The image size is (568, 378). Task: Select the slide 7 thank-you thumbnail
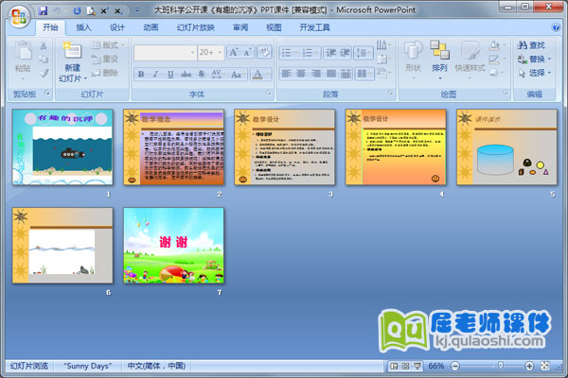click(174, 246)
